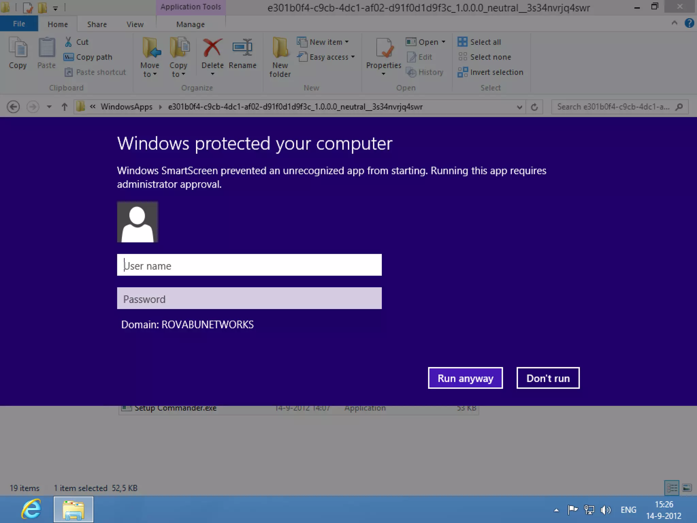The height and width of the screenshot is (523, 697).
Task: Open the Properties dropdown arrow
Action: (384, 74)
